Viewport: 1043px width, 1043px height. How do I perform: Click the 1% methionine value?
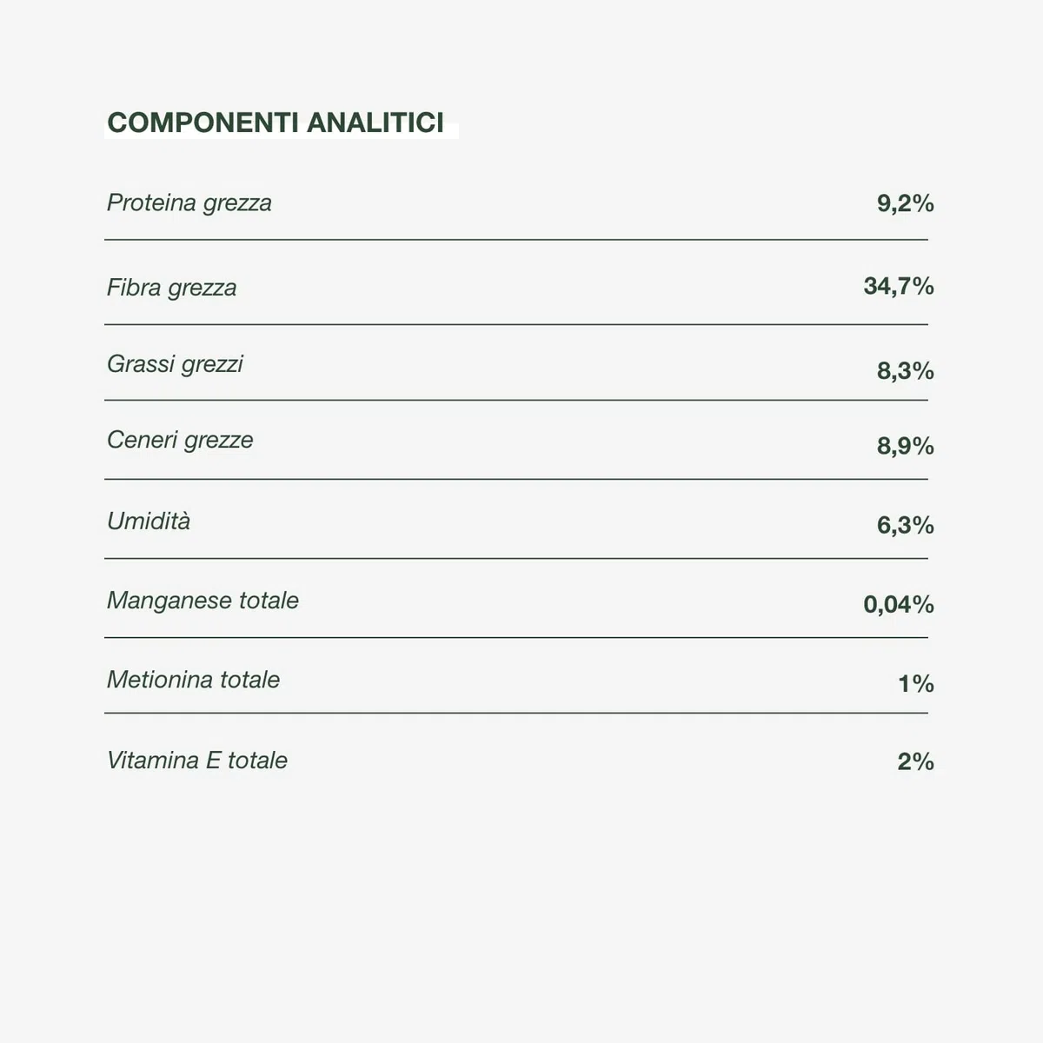click(x=916, y=684)
